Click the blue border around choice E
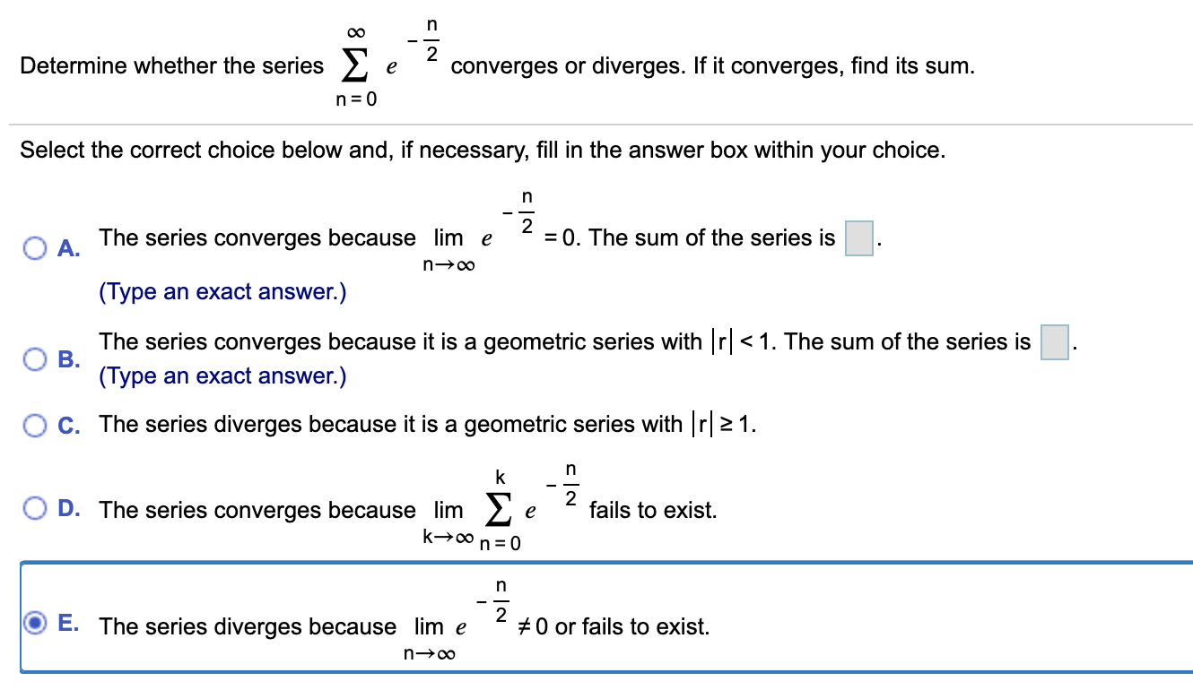The height and width of the screenshot is (690, 1193). pyautogui.click(x=592, y=563)
